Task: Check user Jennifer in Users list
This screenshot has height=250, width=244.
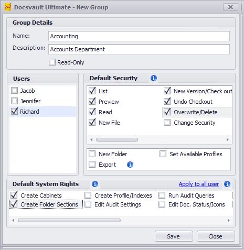Action: 14,101
